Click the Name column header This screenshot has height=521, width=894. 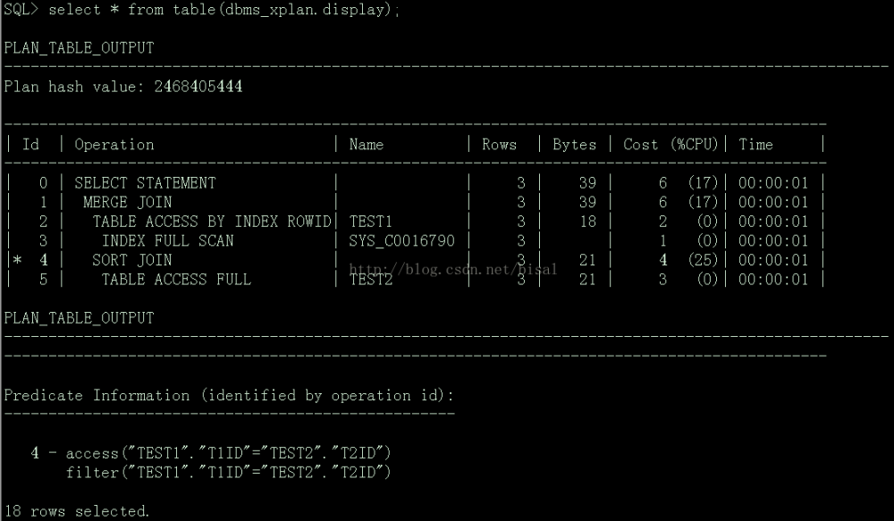pos(367,144)
